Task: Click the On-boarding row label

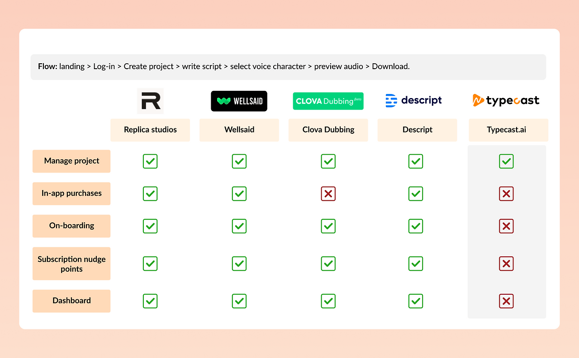Action: [71, 226]
